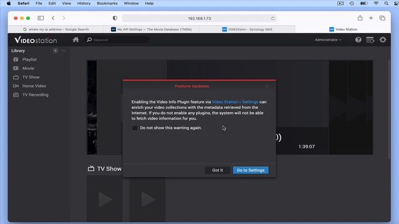Go forward in Safari

coord(64,18)
